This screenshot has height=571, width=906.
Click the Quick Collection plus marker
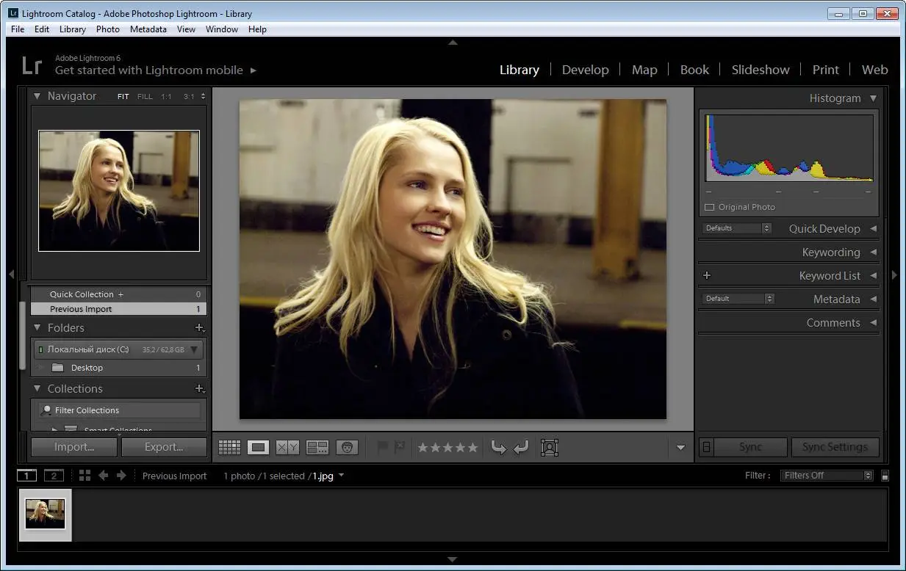point(121,294)
